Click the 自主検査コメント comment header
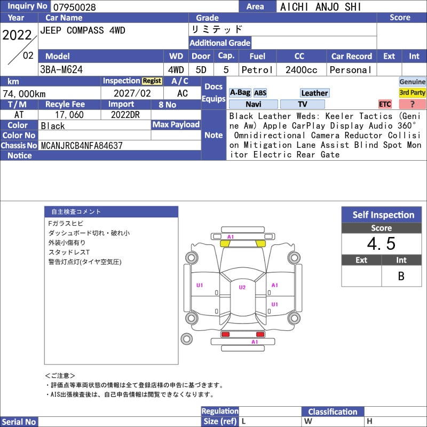Screen dimensions: 427x427 coord(111,212)
